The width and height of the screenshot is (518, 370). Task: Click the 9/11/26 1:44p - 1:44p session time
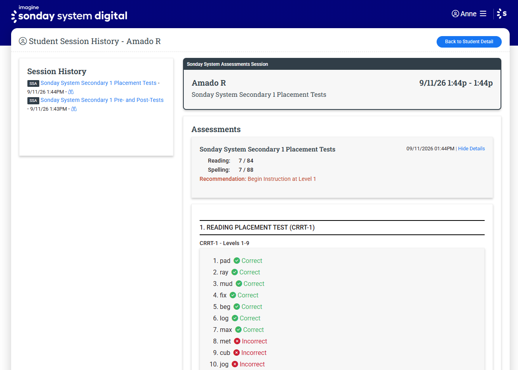(x=456, y=83)
